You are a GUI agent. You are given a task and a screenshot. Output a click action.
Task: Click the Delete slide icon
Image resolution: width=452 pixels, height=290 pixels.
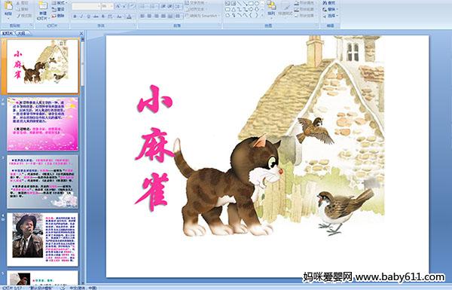(59, 16)
